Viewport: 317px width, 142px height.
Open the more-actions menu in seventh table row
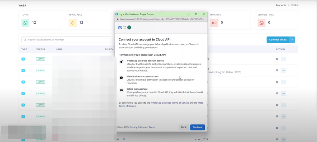click(x=283, y=128)
